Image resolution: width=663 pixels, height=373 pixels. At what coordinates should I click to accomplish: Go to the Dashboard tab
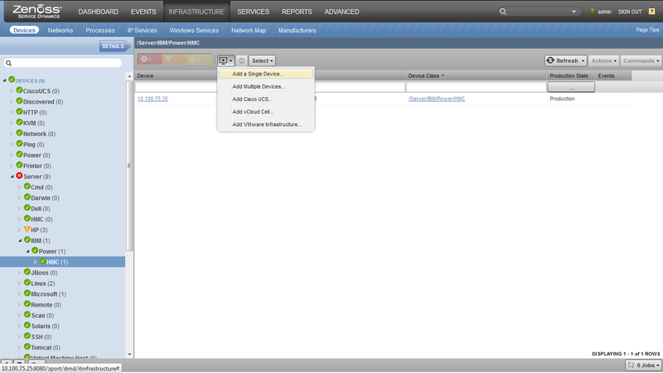[98, 12]
